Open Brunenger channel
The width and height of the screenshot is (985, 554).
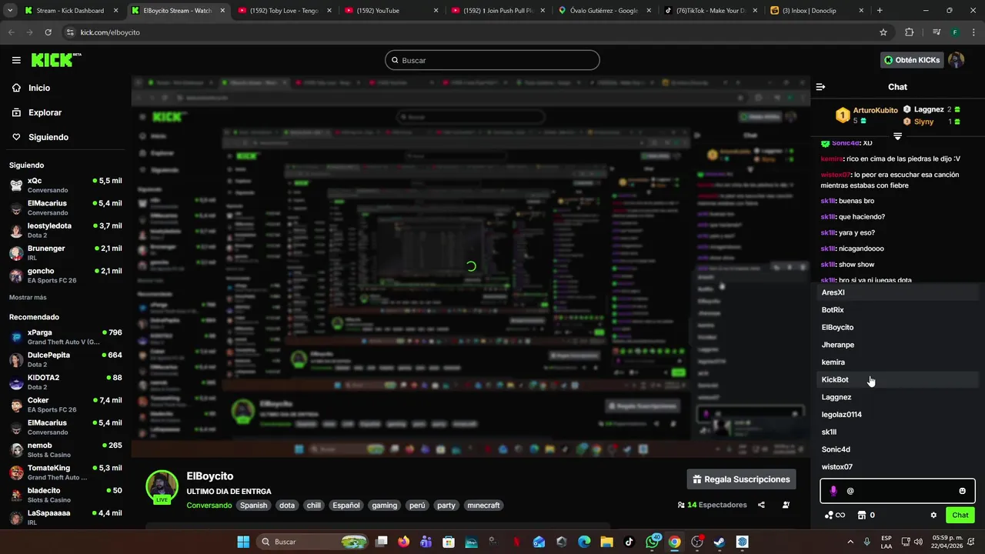coord(65,252)
